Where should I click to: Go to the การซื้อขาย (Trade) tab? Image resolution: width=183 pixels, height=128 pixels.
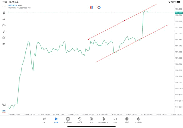click(68, 120)
